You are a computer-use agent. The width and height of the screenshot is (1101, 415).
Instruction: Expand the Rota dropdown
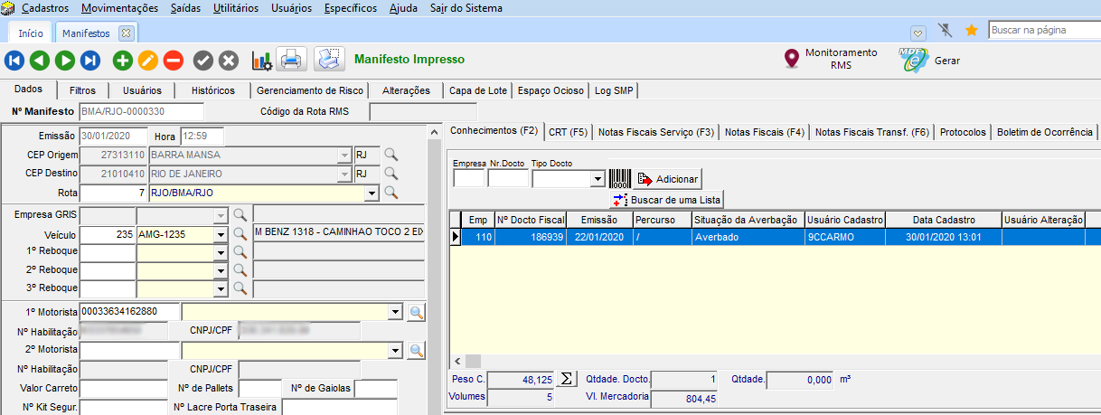[371, 193]
